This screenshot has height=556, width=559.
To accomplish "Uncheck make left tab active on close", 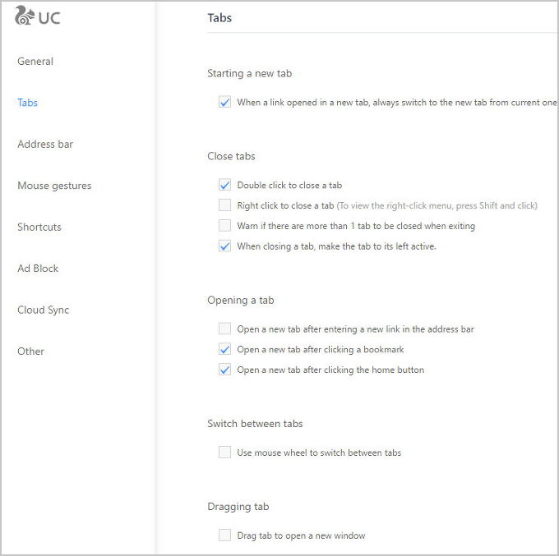I will point(224,246).
